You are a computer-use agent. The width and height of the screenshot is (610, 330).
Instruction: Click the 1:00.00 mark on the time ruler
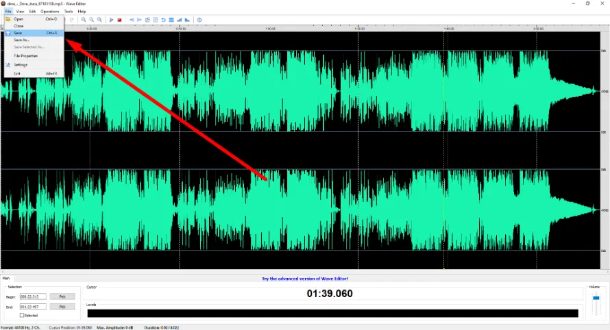pos(270,29)
